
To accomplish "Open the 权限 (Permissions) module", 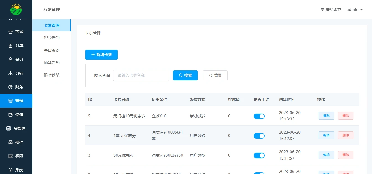I will point(16,156).
